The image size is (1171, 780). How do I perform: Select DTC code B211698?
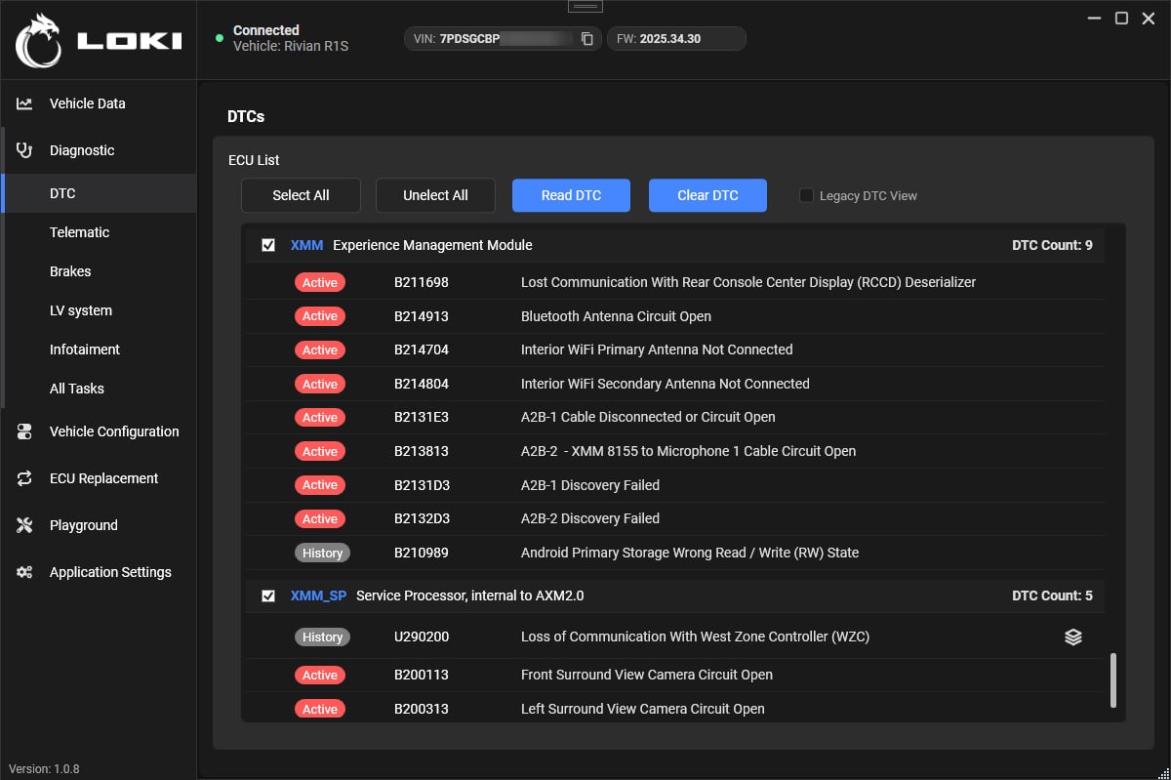(422, 282)
